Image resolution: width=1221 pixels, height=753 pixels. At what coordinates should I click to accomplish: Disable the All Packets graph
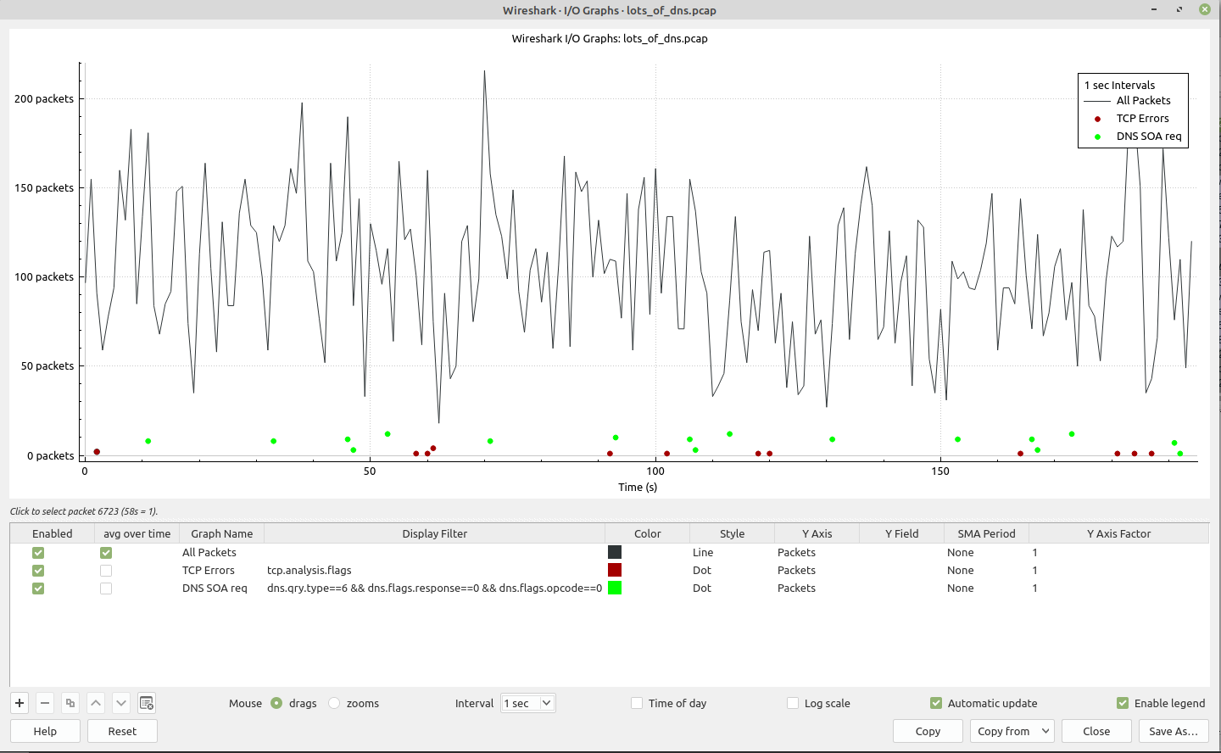(x=37, y=552)
